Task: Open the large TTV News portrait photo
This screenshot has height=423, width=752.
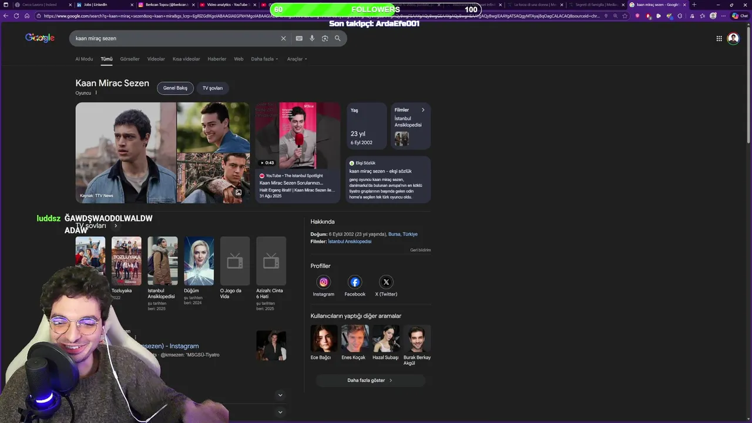Action: pyautogui.click(x=126, y=153)
